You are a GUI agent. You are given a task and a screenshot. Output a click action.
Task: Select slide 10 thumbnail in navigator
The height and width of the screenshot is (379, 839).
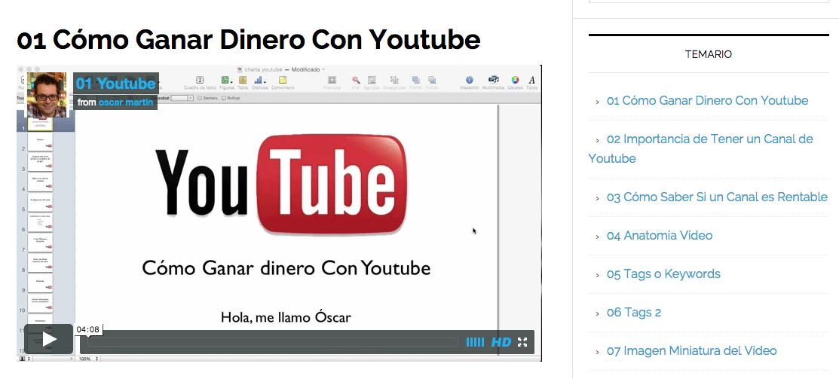click(41, 304)
